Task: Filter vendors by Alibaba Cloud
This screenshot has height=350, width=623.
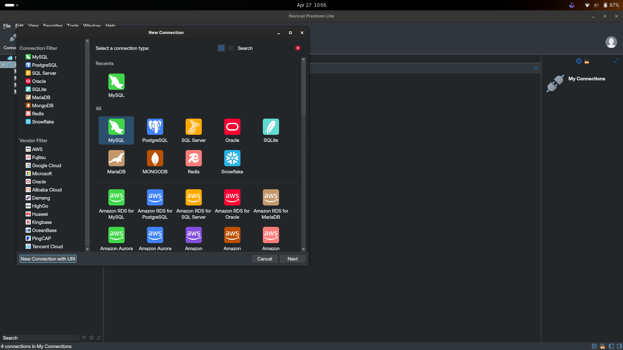Action: tap(43, 190)
